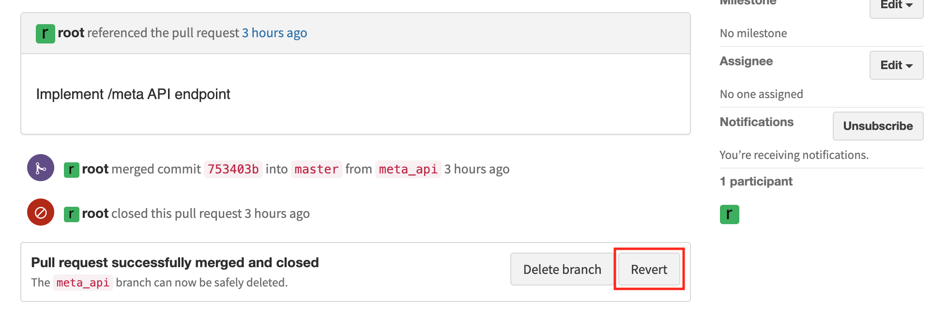Click the meta_api branch label
This screenshot has height=314, width=948.
[408, 169]
